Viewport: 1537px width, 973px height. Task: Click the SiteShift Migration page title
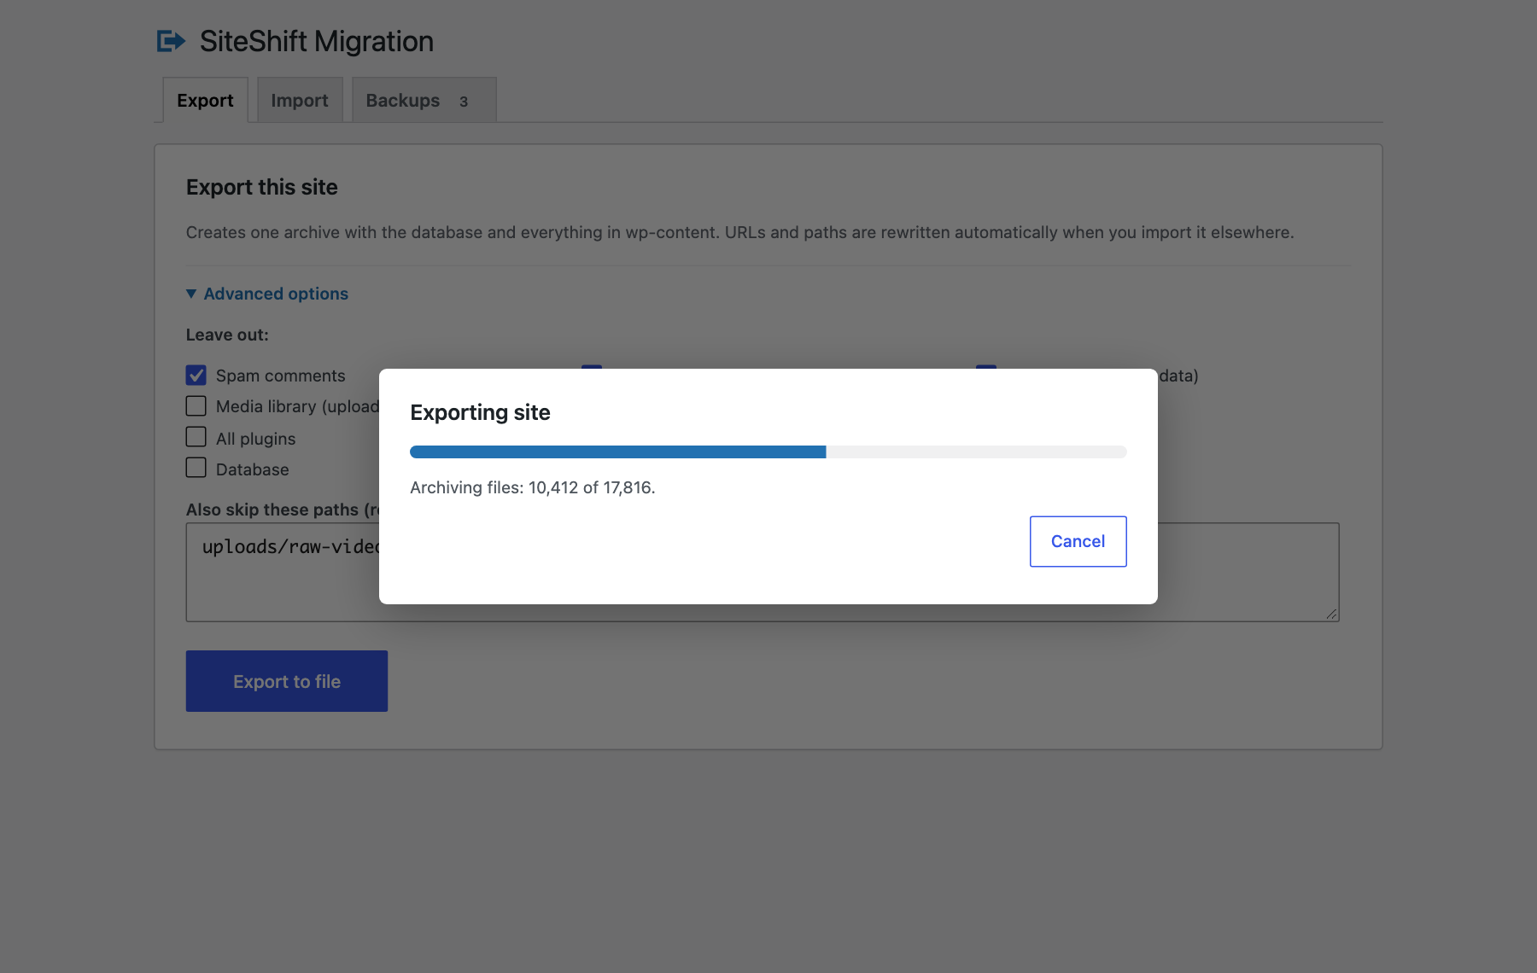point(317,41)
